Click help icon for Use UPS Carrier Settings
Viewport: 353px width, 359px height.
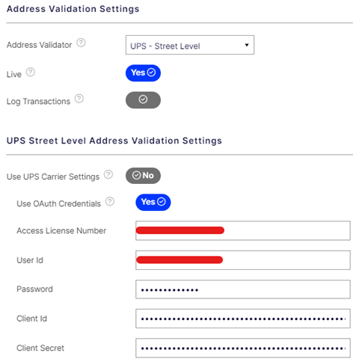click(x=108, y=174)
